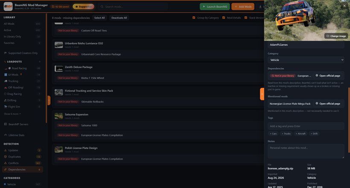This screenshot has height=188, width=350.
Task: Click the Updates download icon in sidebar
Action: tap(6, 150)
